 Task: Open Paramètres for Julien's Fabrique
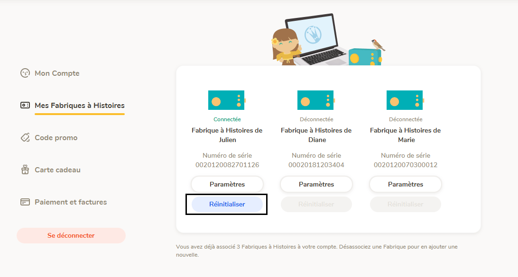coord(227,184)
